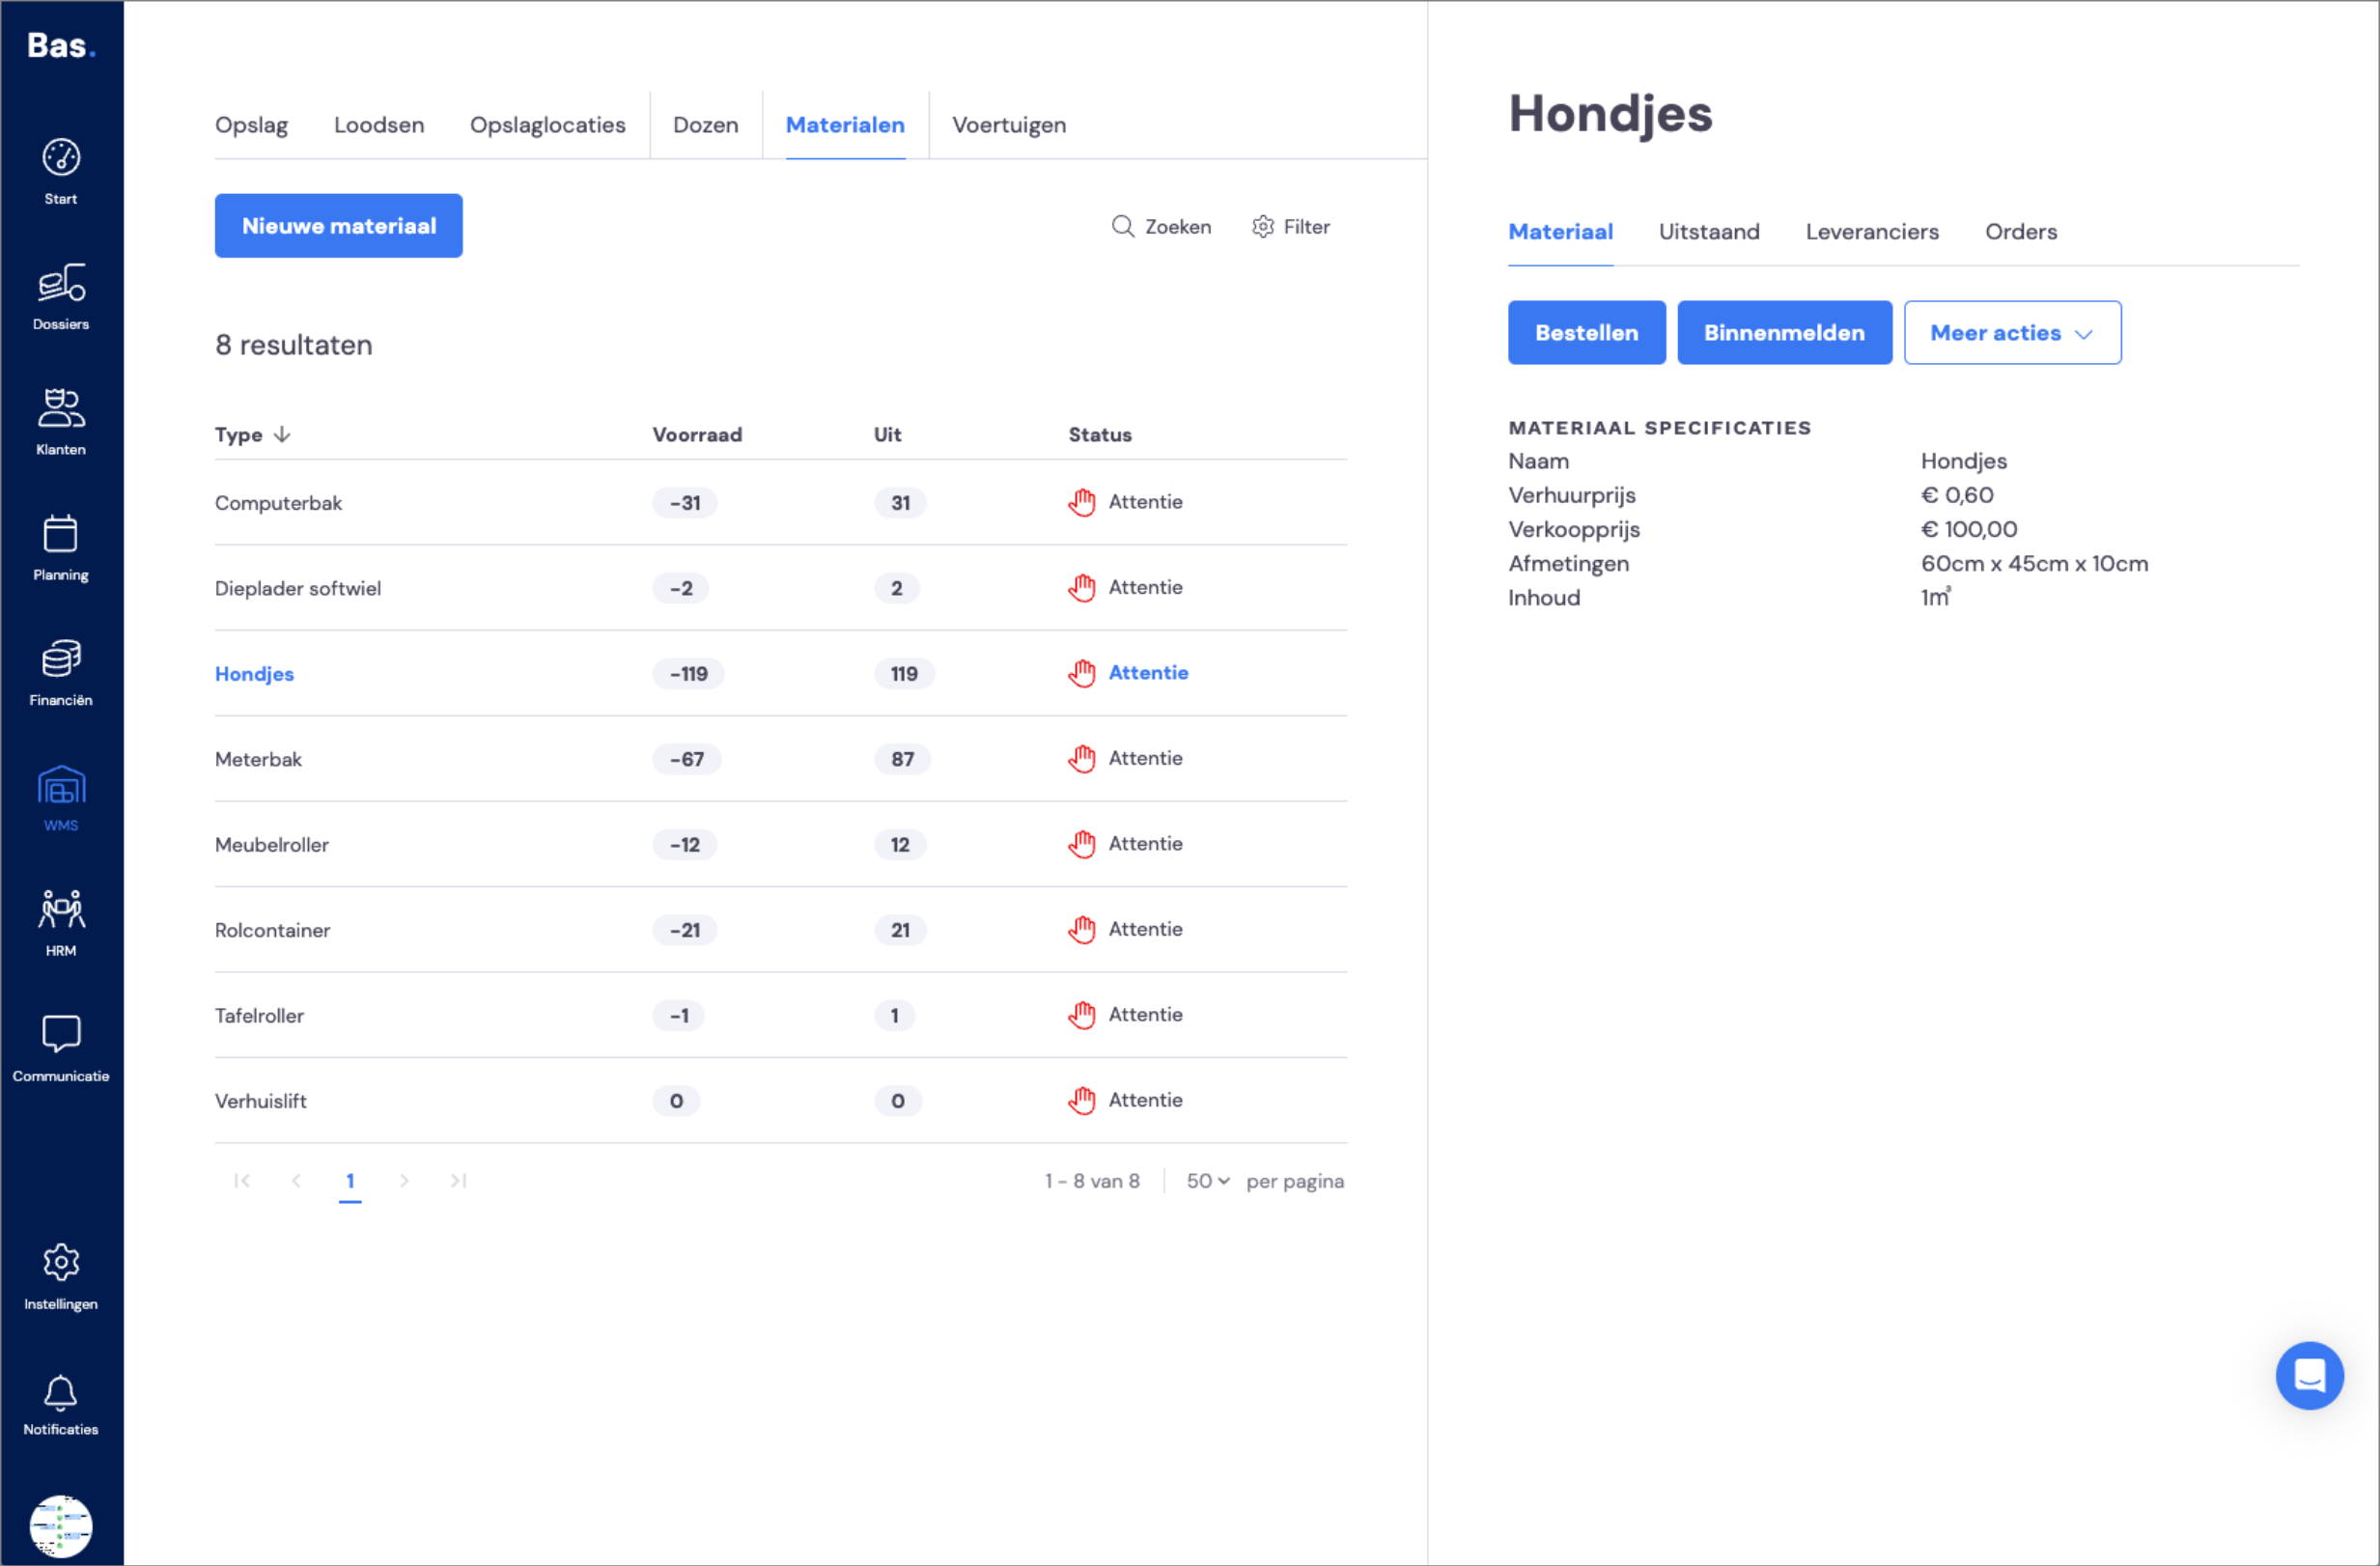Image resolution: width=2380 pixels, height=1566 pixels.
Task: Click the Bas logo
Action: click(x=61, y=46)
